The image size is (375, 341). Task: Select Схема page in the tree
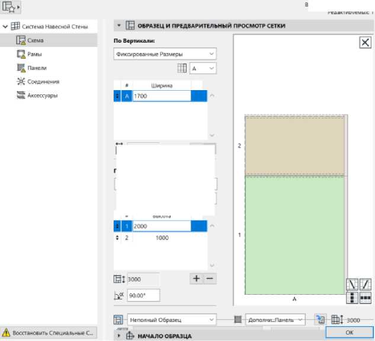49,40
